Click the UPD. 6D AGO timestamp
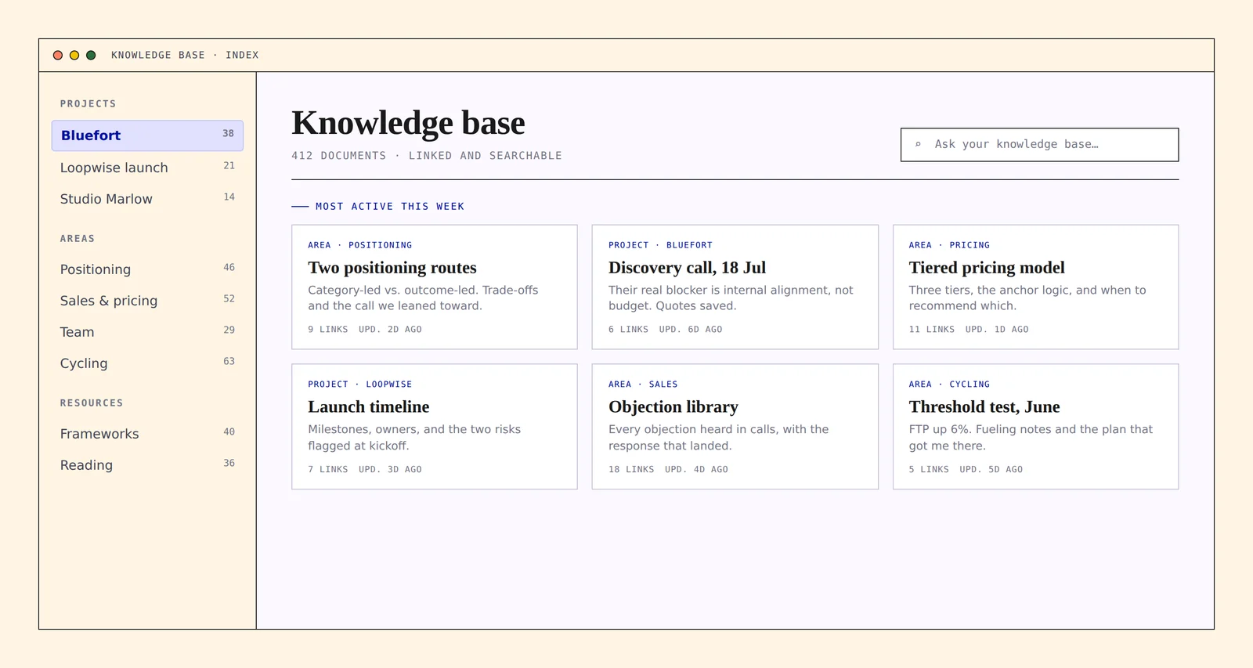This screenshot has width=1253, height=668. [691, 330]
